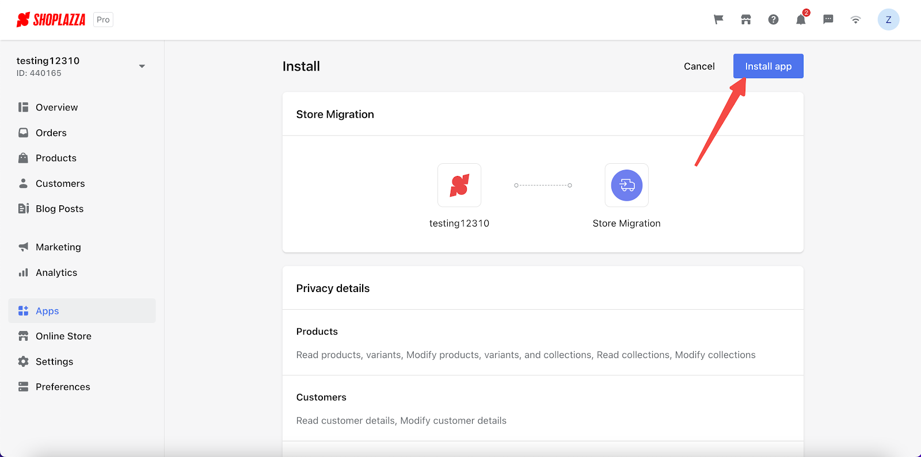
Task: Click the Overview sidebar icon
Action: (23, 107)
